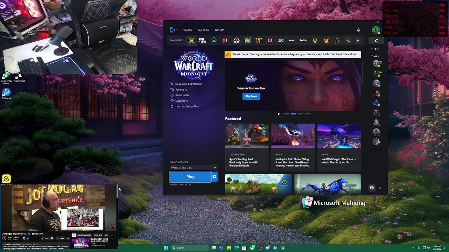The height and width of the screenshot is (252, 449).
Task: Open the Game Version dropdown
Action: click(194, 168)
